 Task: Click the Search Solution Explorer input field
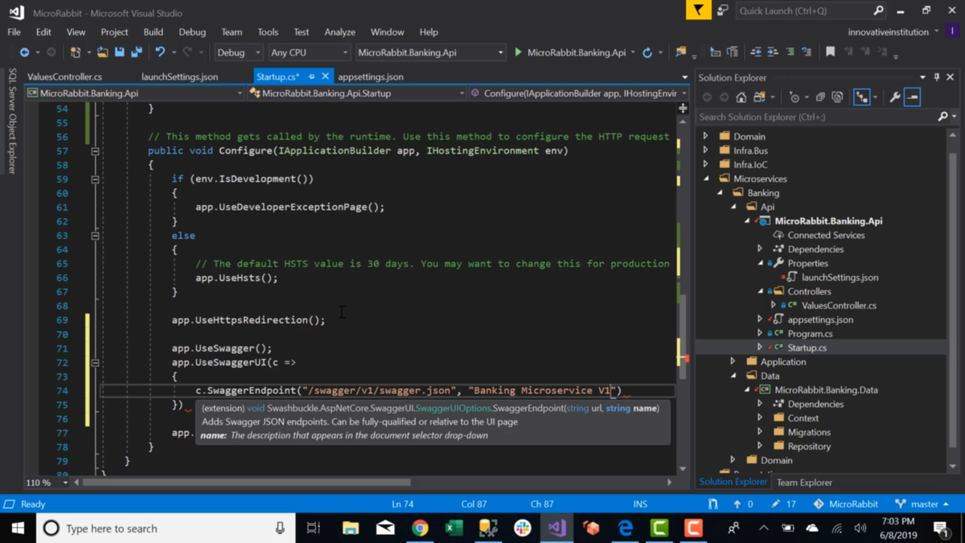coord(815,117)
